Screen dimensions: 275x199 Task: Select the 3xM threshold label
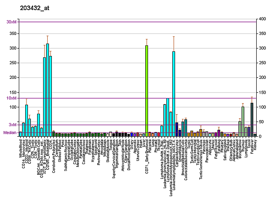tap(12, 125)
